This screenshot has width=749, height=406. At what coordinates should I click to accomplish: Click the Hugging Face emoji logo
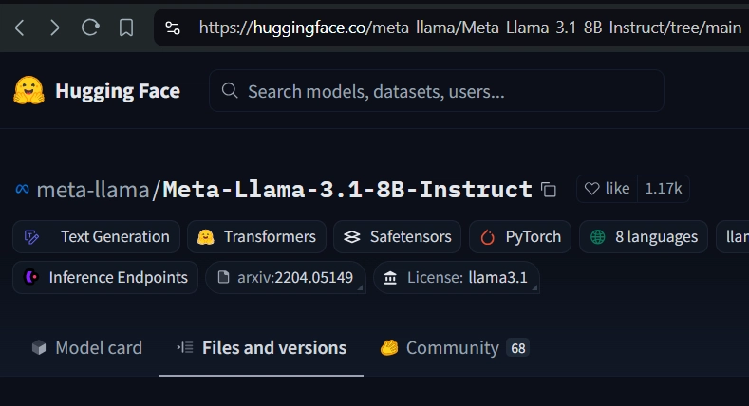tap(29, 90)
